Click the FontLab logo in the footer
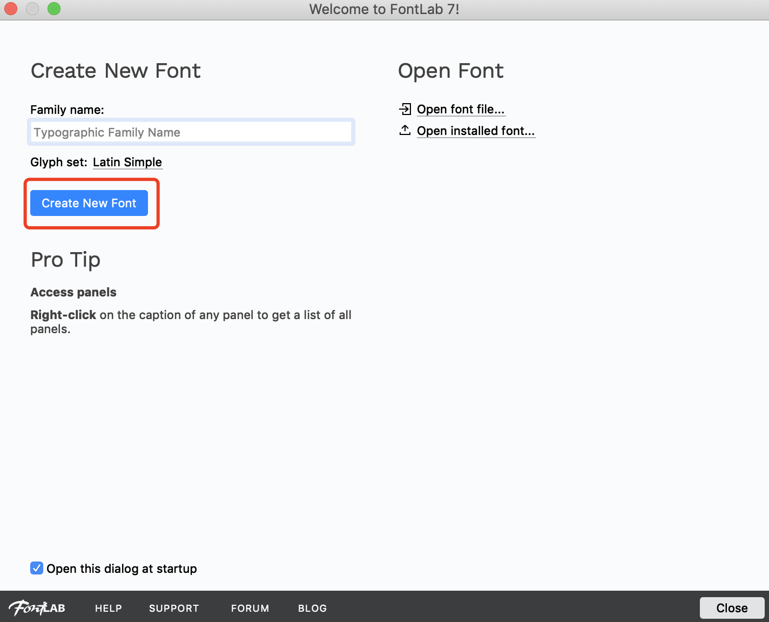Screen dimensions: 769x622 click(x=37, y=608)
